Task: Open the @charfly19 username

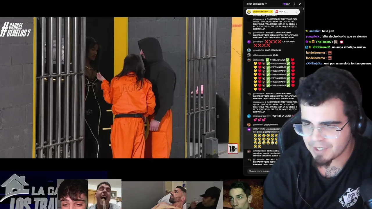Action: [258, 42]
